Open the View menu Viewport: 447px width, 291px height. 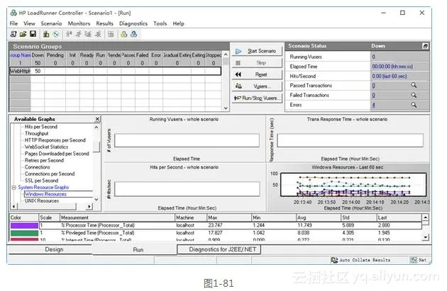click(29, 23)
